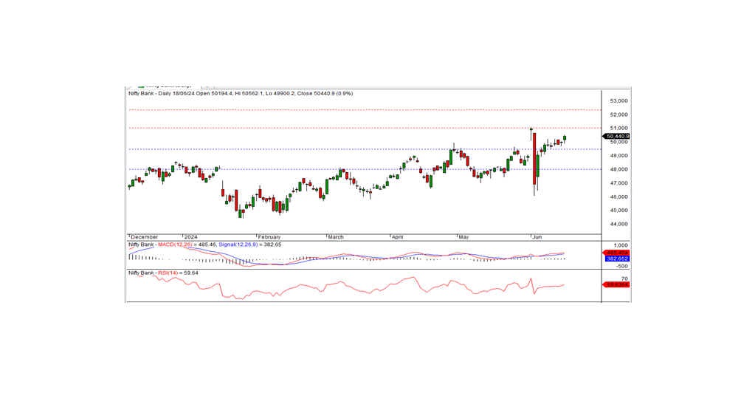Click the -500 label on the MACD axis
This screenshot has height=393, width=755.
(622, 266)
